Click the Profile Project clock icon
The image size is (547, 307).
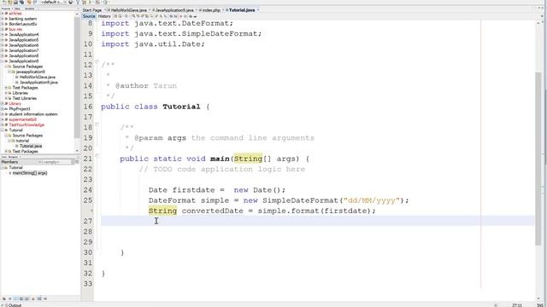click(x=105, y=2)
